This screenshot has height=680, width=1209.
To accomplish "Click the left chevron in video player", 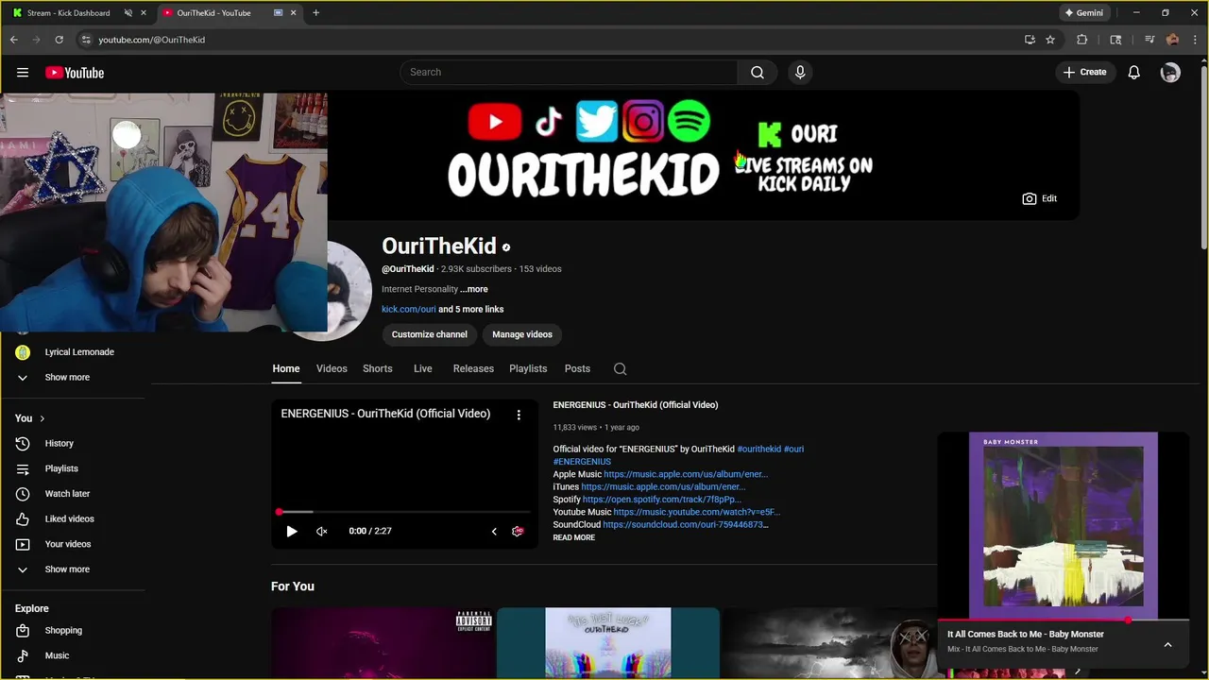I will click(x=494, y=532).
